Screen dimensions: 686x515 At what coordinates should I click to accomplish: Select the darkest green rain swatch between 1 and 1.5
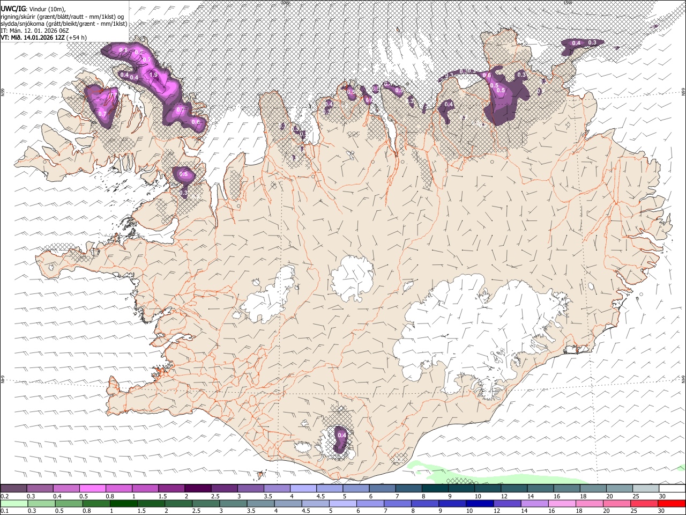[x=123, y=503]
